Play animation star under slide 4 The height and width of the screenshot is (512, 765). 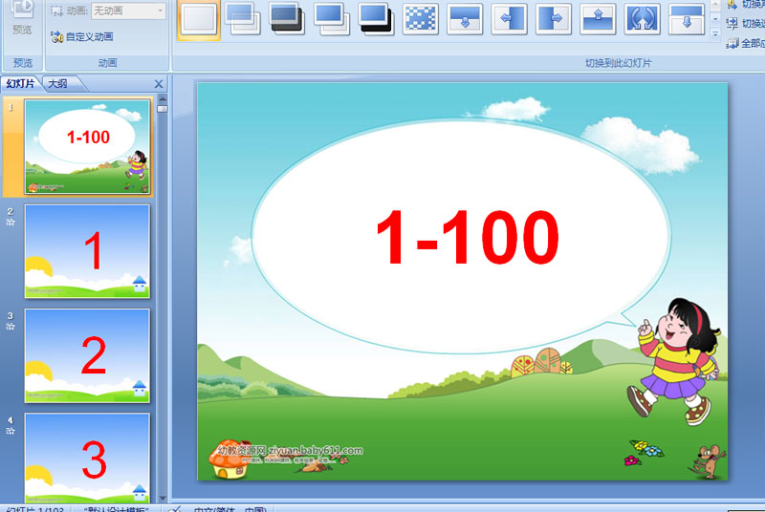click(11, 431)
